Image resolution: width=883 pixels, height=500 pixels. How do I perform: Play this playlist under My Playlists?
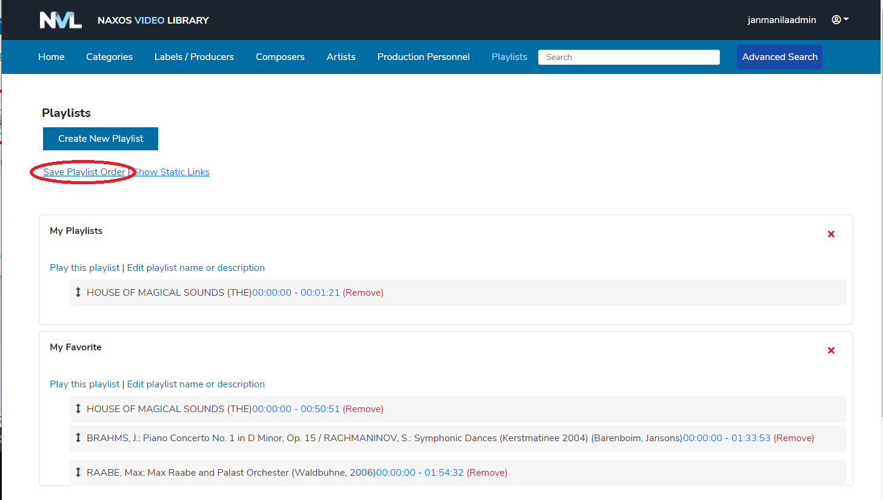[x=85, y=268]
